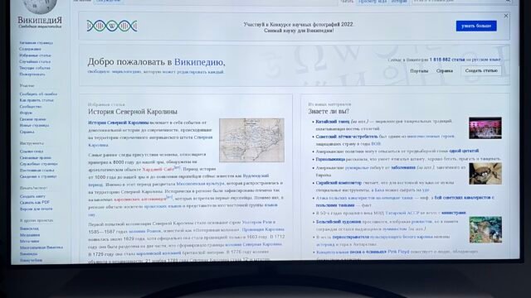Open the 'Китайский танец' link
This screenshot has height=298, width=531.
click(x=333, y=122)
